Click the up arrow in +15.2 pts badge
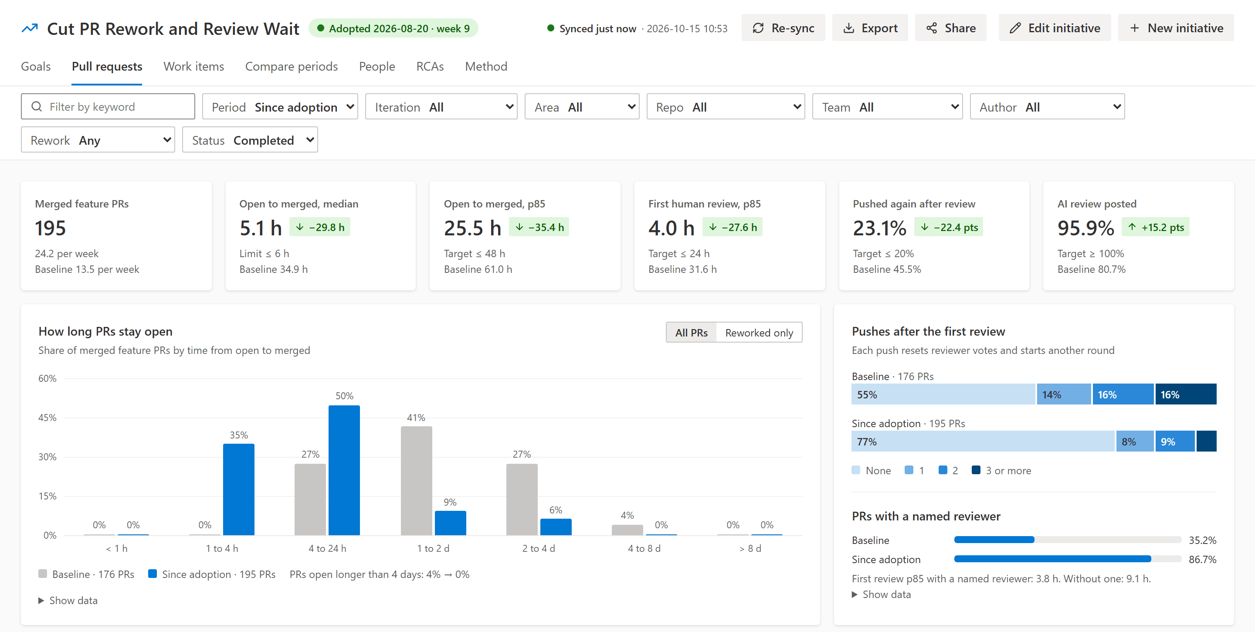The width and height of the screenshot is (1255, 632). click(x=1132, y=227)
